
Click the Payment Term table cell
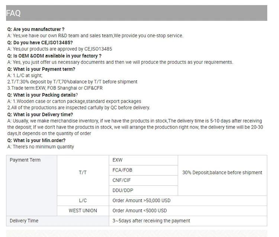[32, 185]
